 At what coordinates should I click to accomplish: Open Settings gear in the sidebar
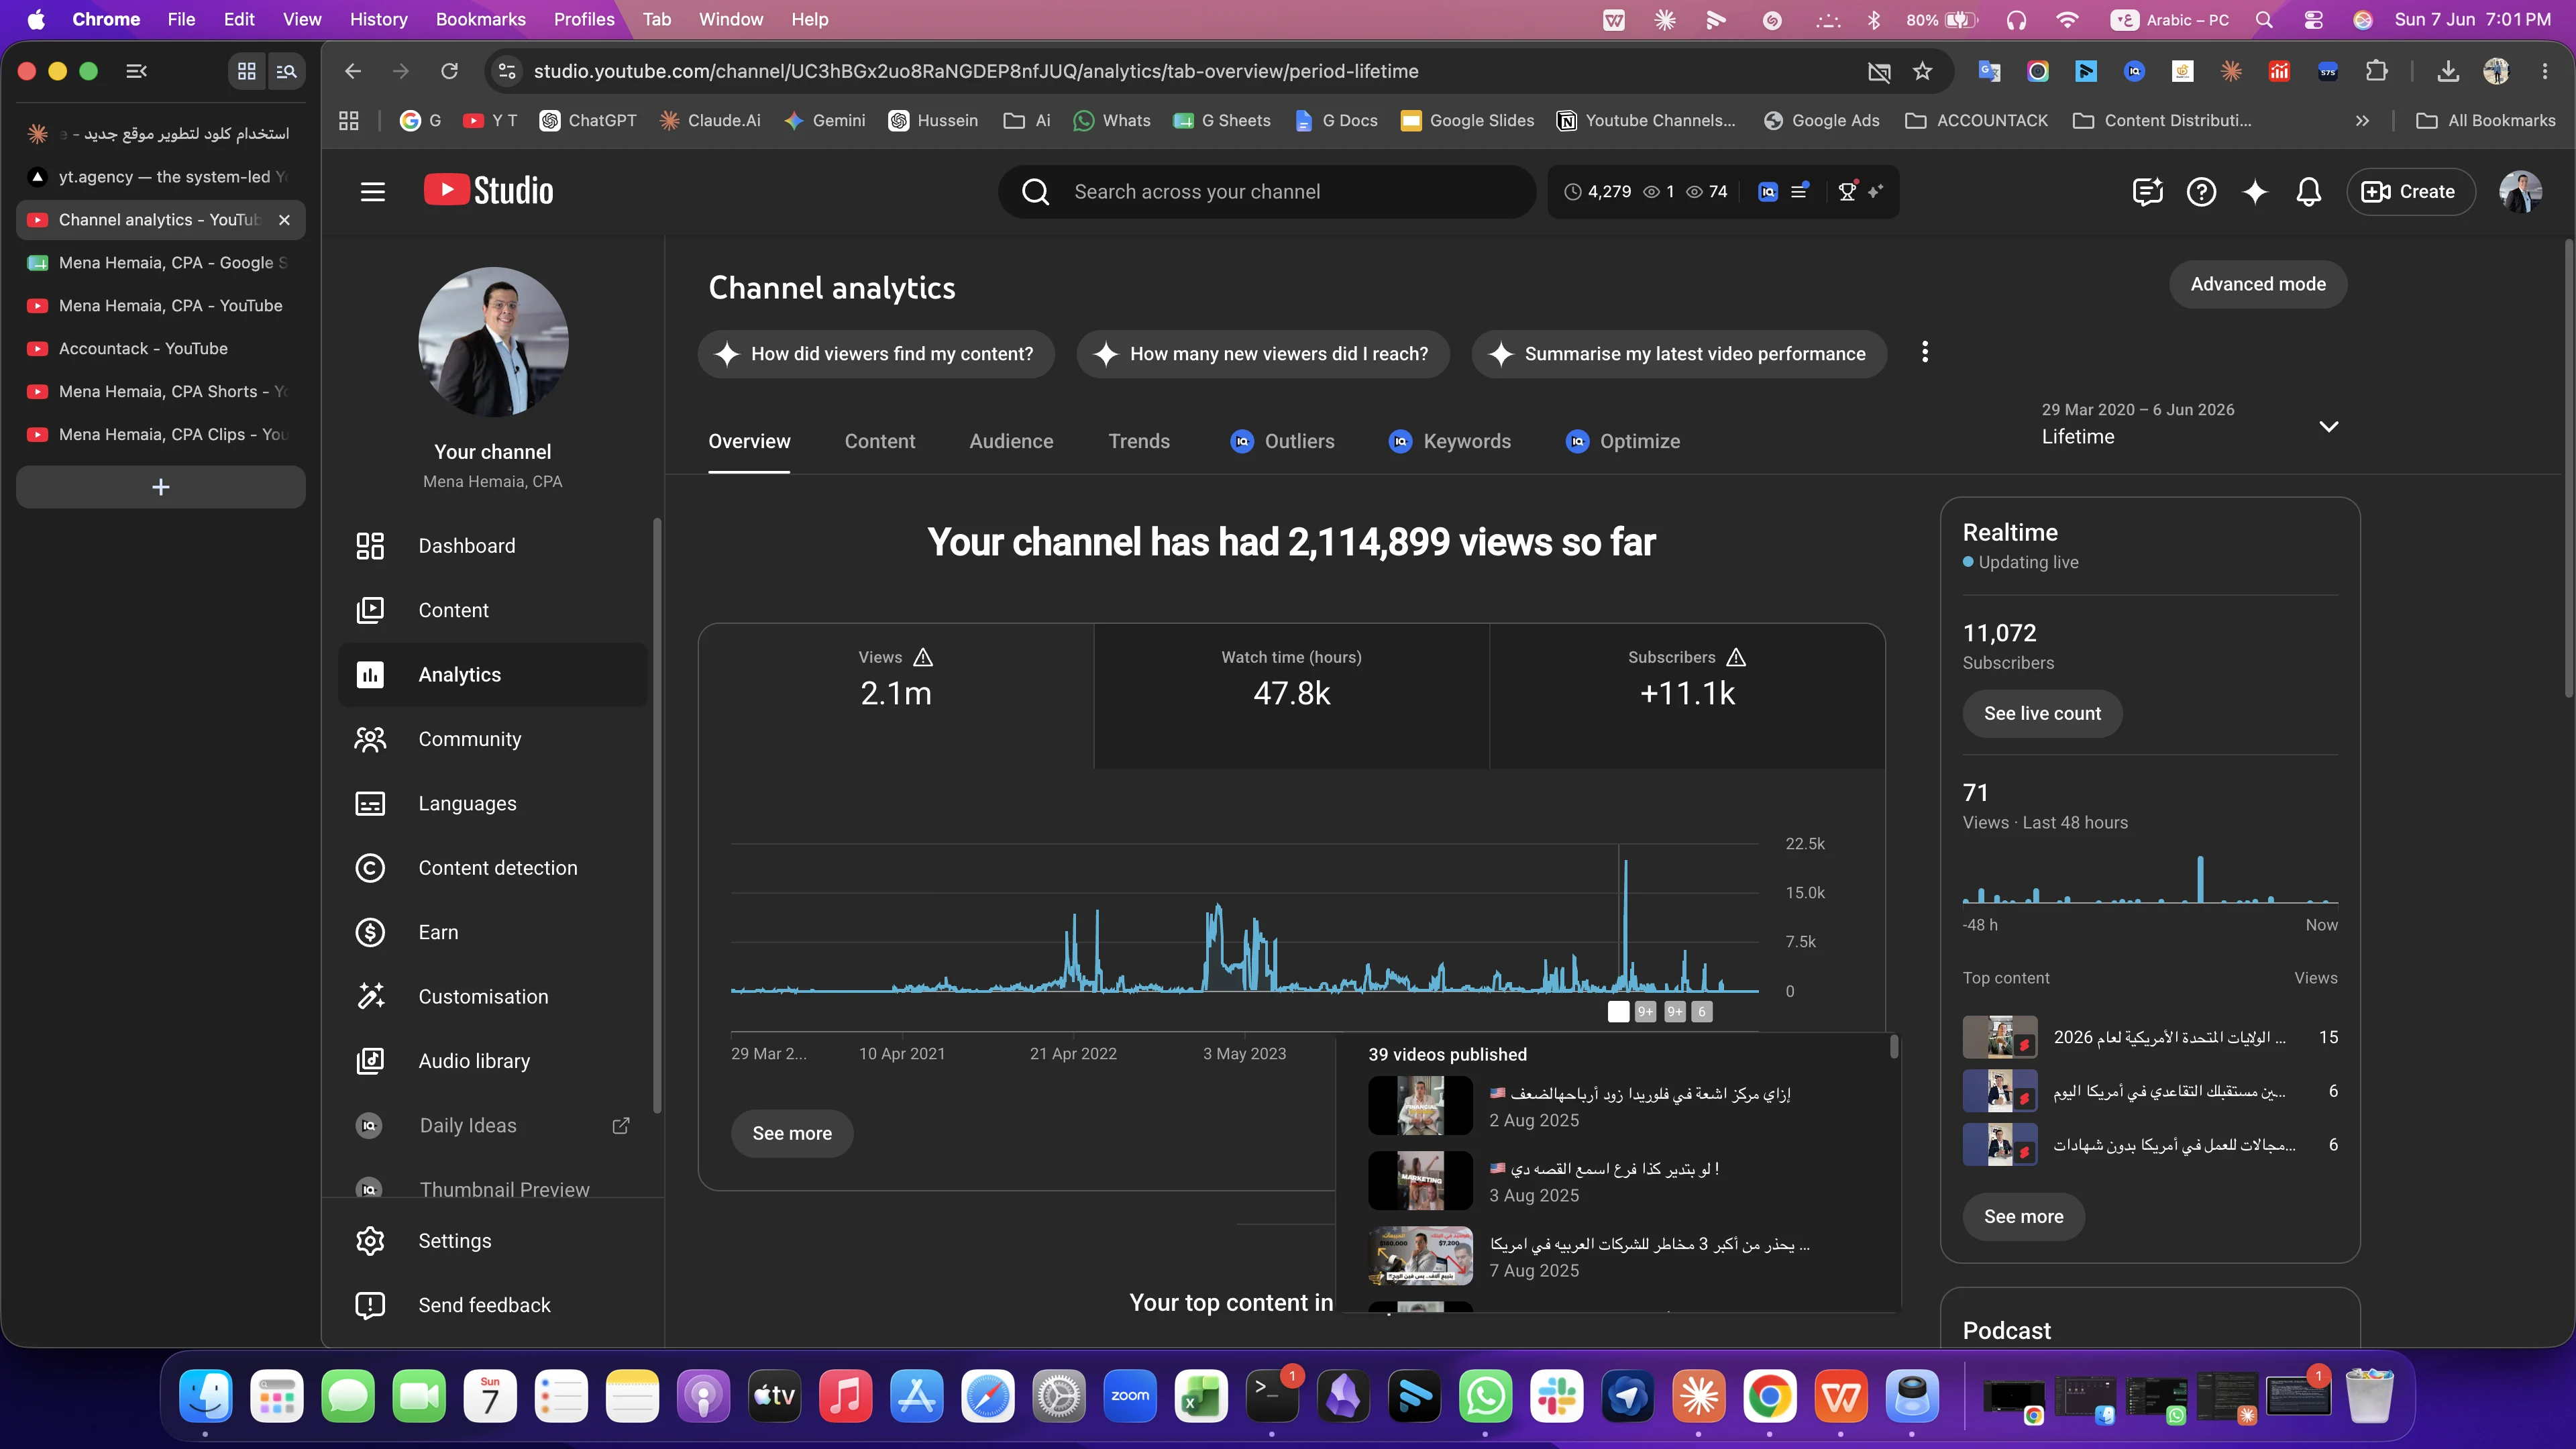[370, 1240]
